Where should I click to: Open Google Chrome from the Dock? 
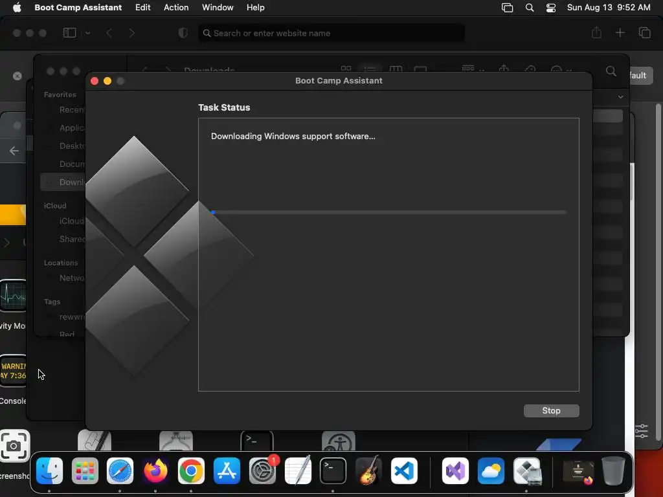click(x=191, y=471)
